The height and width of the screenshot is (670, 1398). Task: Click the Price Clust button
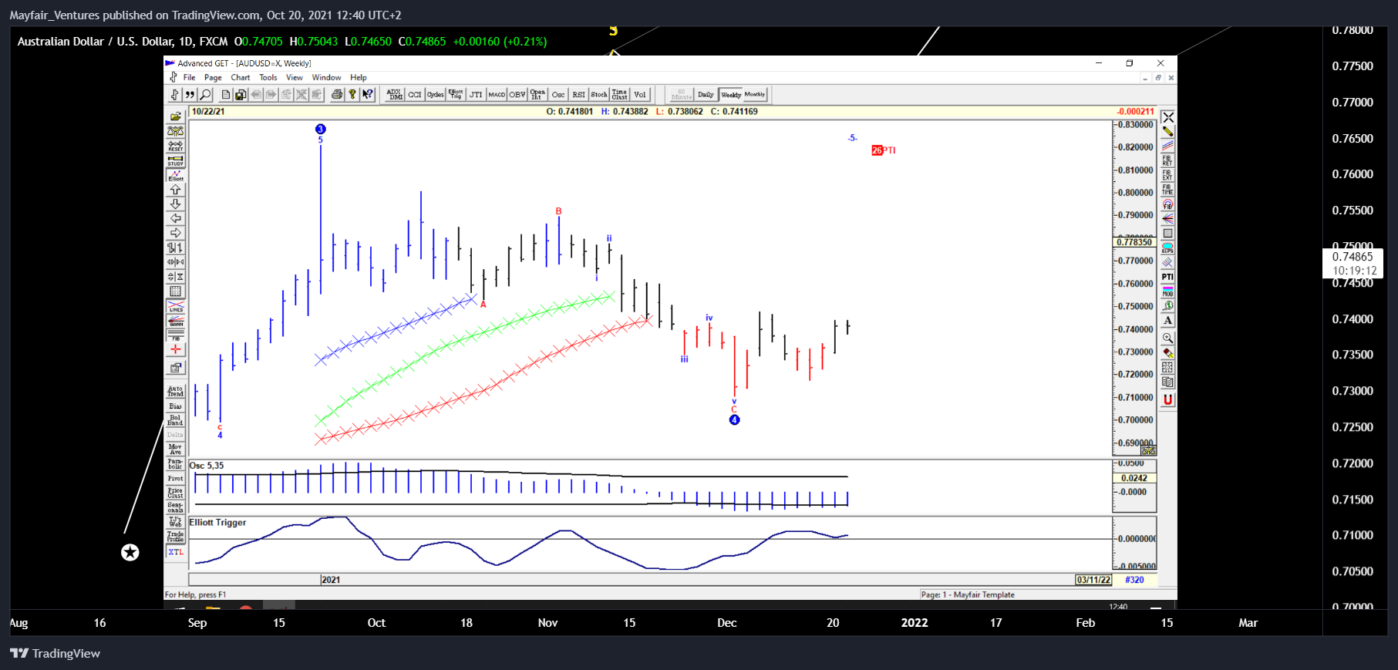click(x=176, y=493)
